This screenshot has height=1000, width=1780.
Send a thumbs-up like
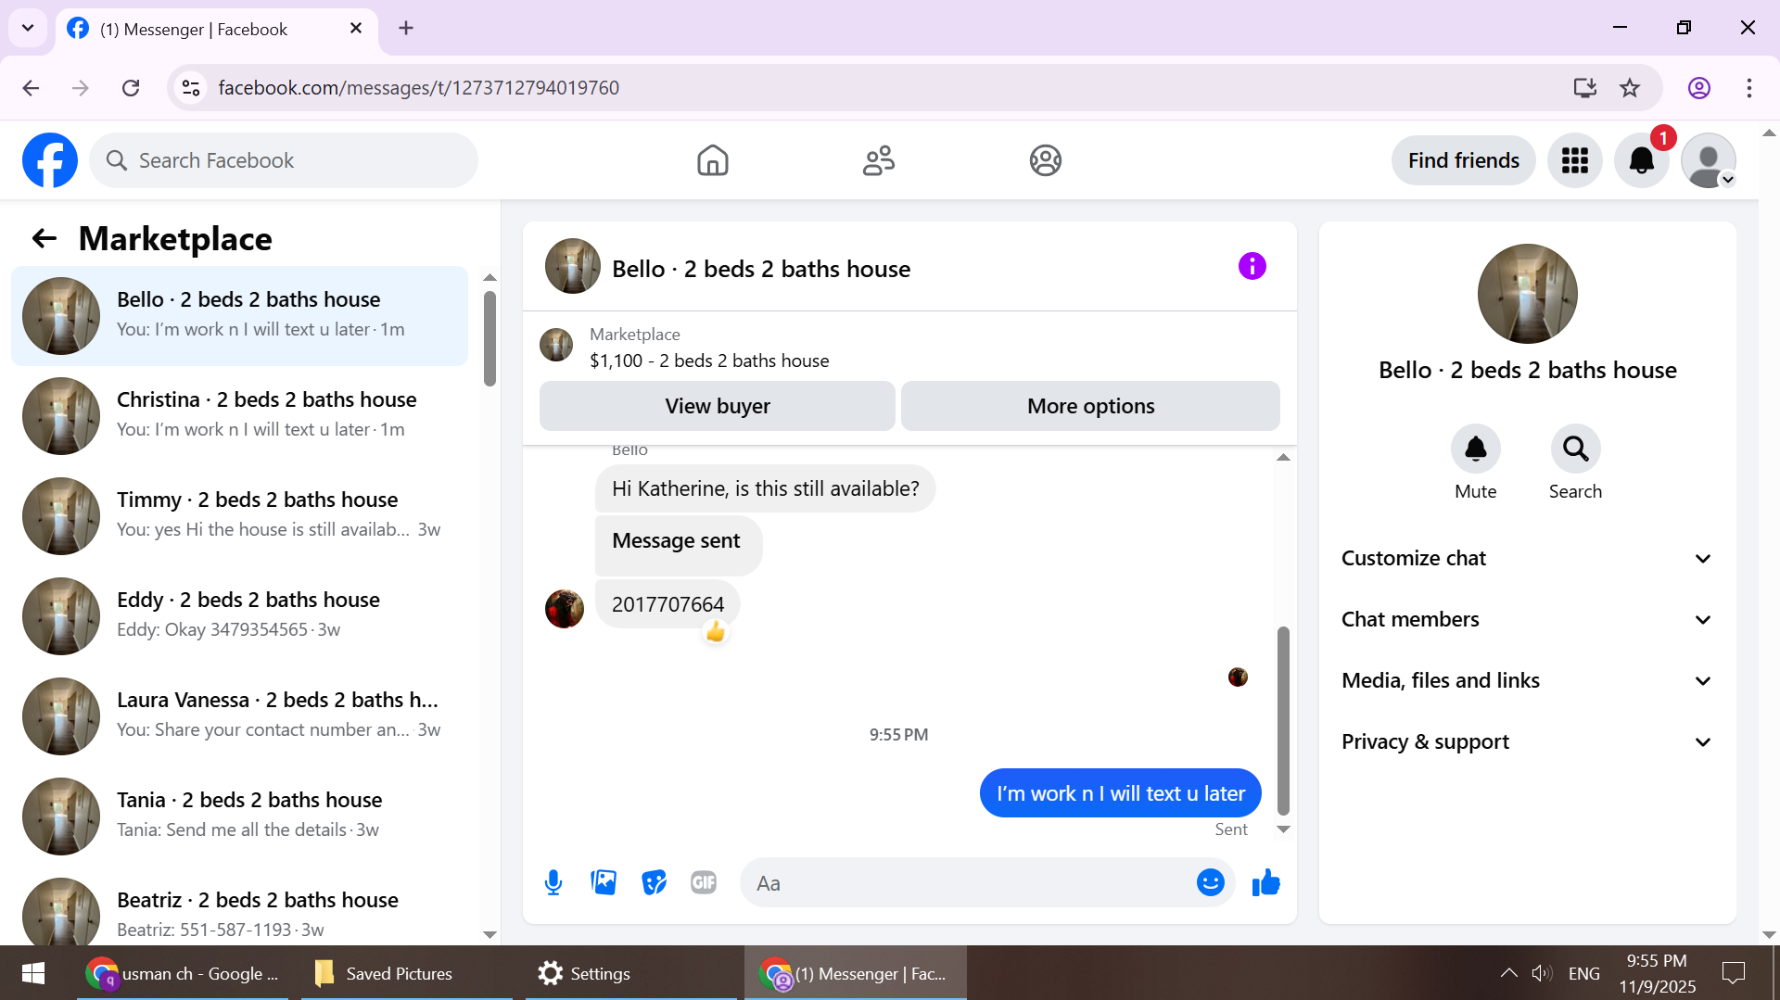[x=1265, y=882]
